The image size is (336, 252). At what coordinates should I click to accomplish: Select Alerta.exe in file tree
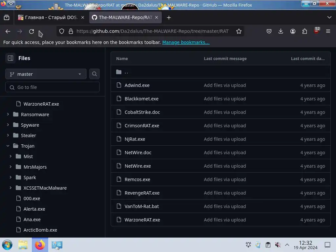click(34, 209)
